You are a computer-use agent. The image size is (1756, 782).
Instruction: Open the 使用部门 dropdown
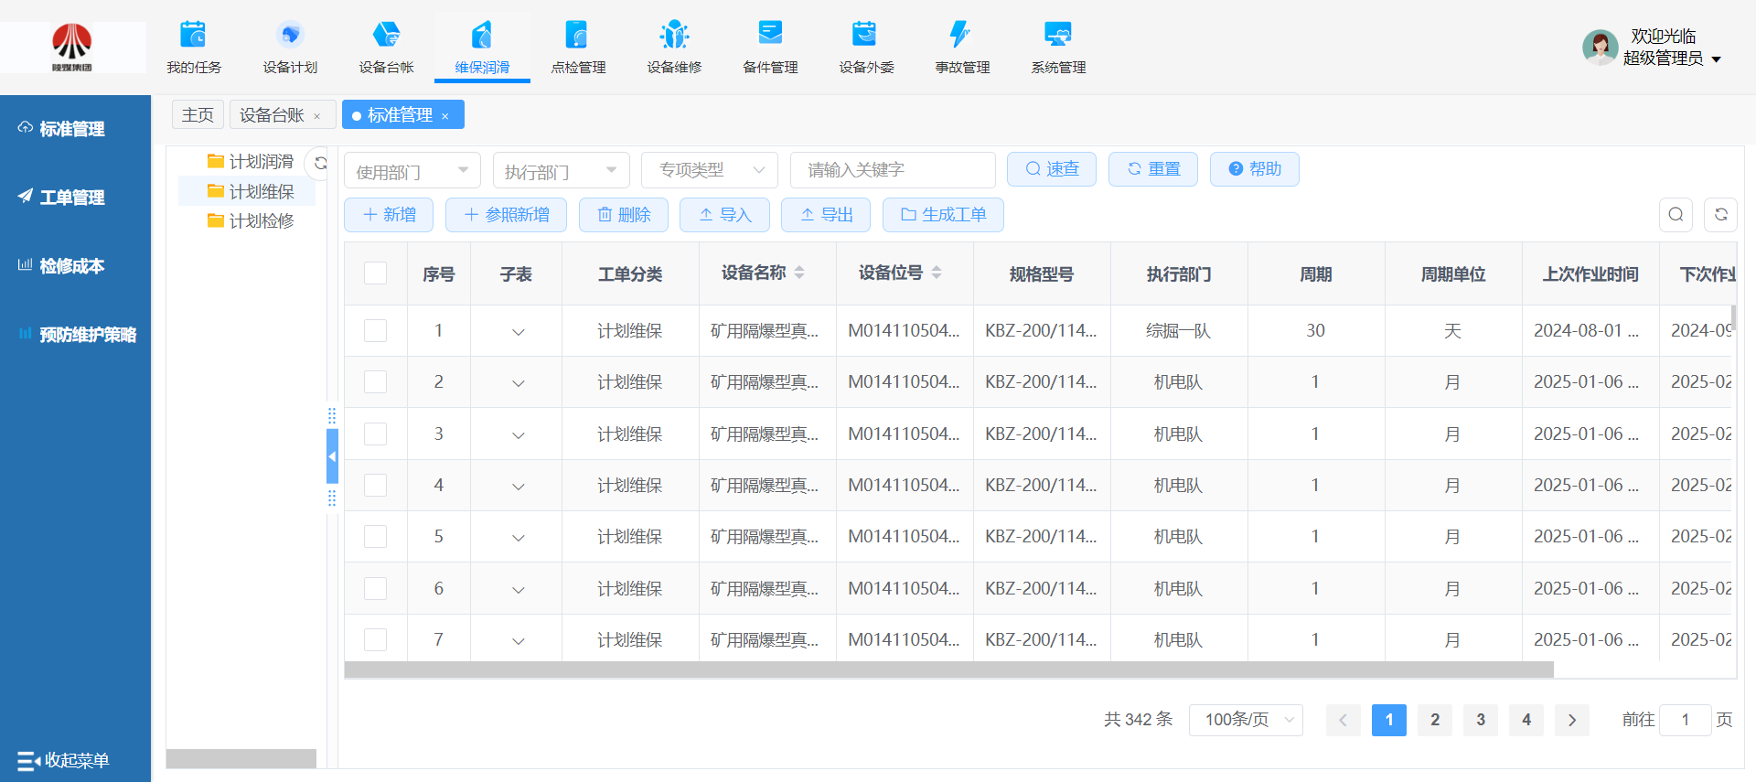[412, 171]
